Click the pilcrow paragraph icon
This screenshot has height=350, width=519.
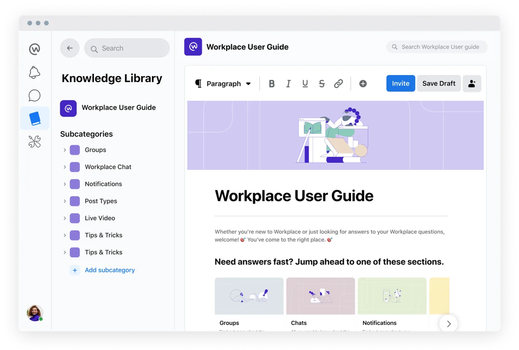pyautogui.click(x=198, y=84)
